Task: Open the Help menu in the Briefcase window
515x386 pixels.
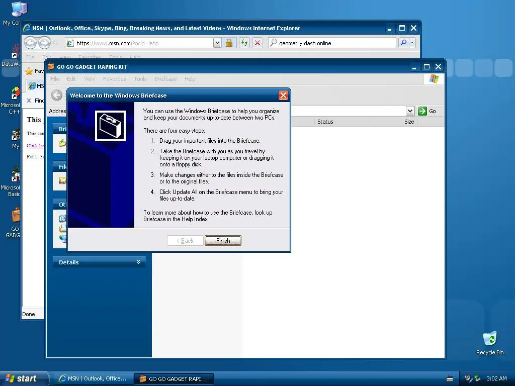Action: (190, 79)
